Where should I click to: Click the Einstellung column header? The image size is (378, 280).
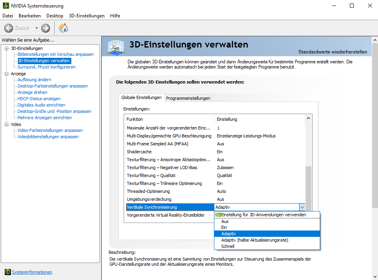260,119
